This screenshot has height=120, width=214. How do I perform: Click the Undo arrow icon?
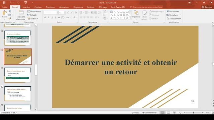point(11,2)
